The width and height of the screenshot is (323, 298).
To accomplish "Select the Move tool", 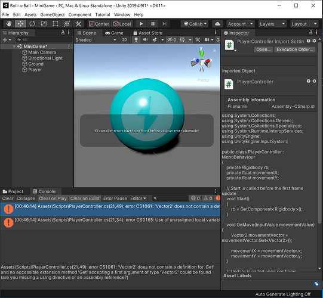I will pyautogui.click(x=20, y=24).
